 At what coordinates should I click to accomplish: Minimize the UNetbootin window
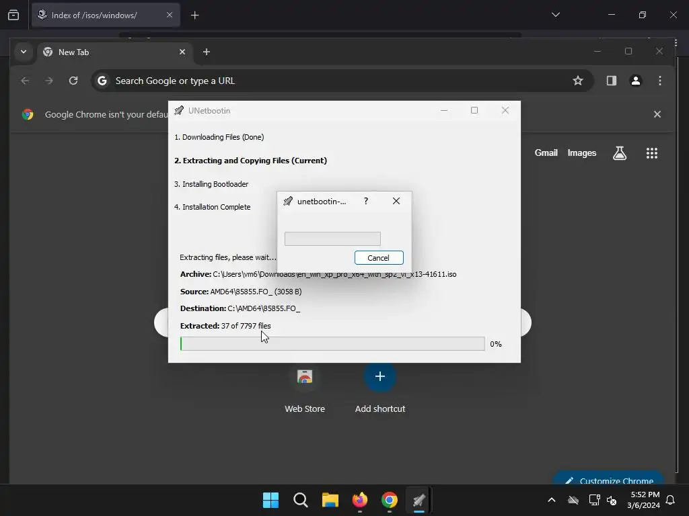pyautogui.click(x=444, y=110)
